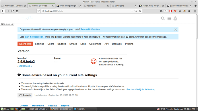Save page to Pocket
198x111 pixels.
(x=136, y=11)
